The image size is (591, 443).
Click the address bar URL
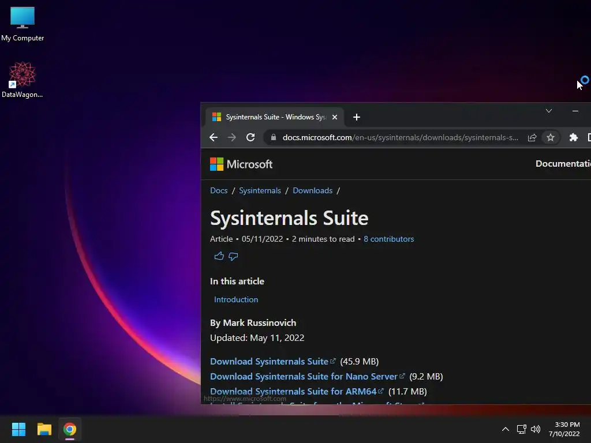pyautogui.click(x=401, y=137)
